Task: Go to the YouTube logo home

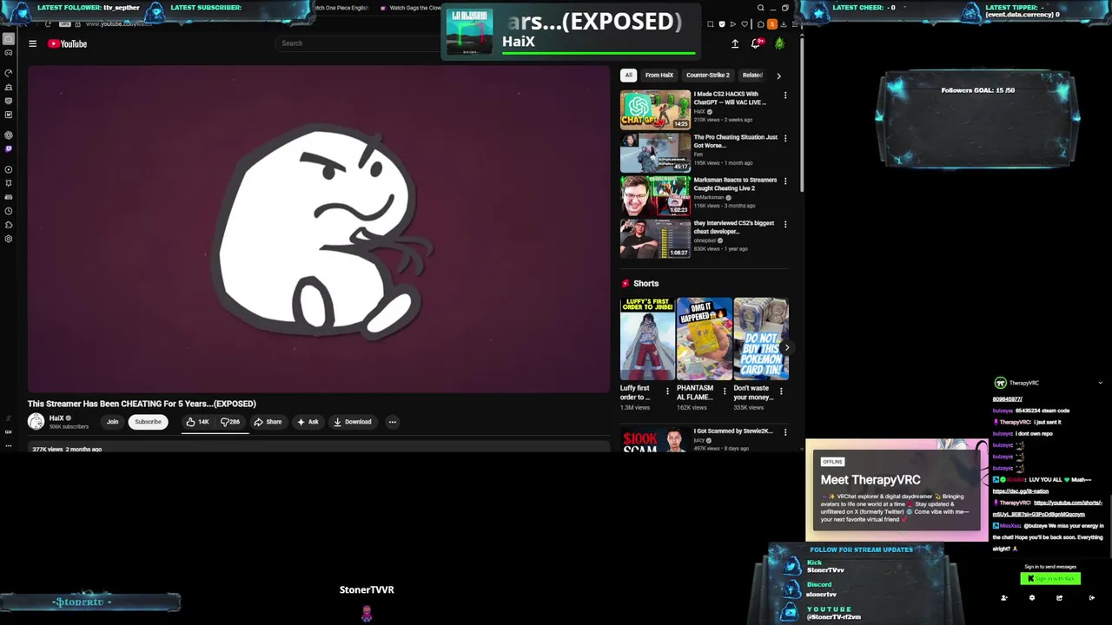Action: pos(67,43)
